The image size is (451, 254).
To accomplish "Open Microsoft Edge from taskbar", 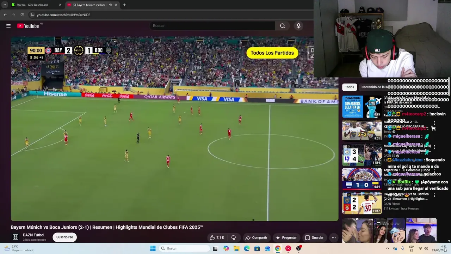I will point(247,248).
